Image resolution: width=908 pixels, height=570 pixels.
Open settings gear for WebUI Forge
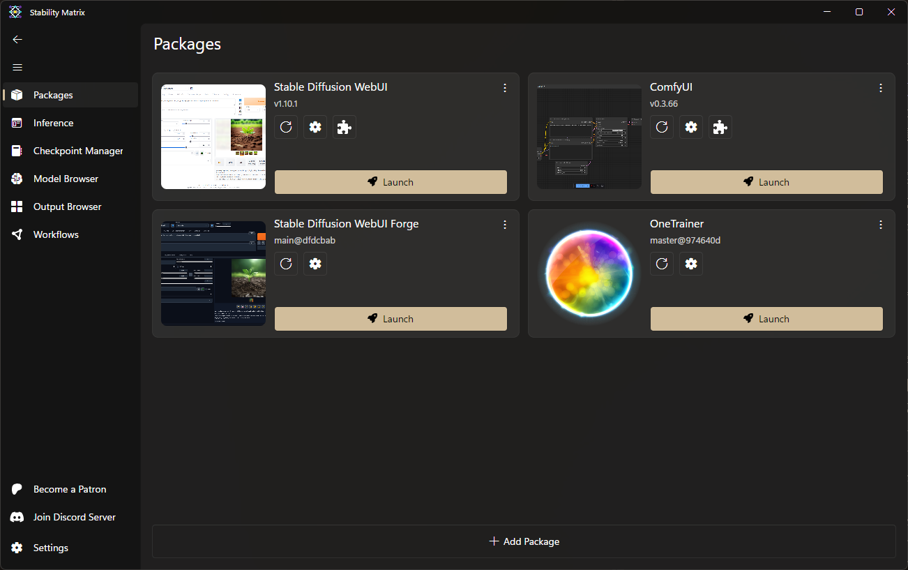tap(315, 264)
